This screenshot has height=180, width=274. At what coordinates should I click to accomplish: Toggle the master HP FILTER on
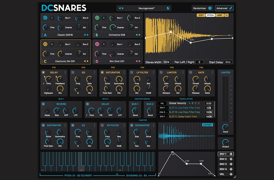pyautogui.click(x=102, y=125)
